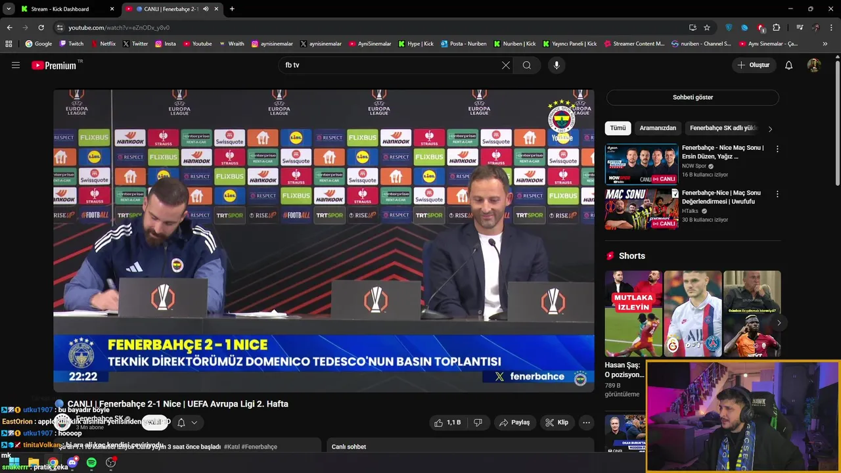This screenshot has height=473, width=841.
Task: Open the tab search chevron at top left
Action: pos(9,9)
